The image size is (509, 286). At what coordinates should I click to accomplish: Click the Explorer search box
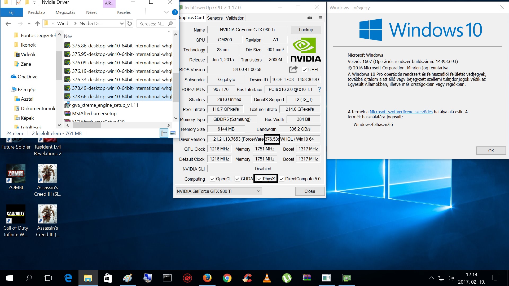tap(156, 24)
